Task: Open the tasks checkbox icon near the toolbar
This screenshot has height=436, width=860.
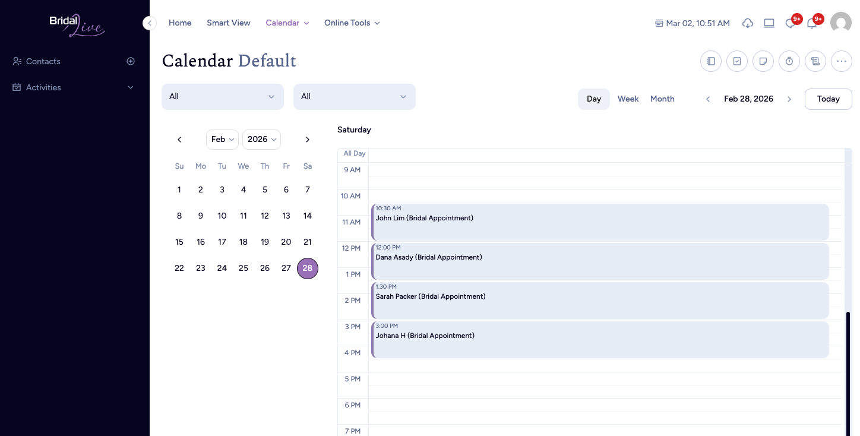Action: [x=737, y=61]
